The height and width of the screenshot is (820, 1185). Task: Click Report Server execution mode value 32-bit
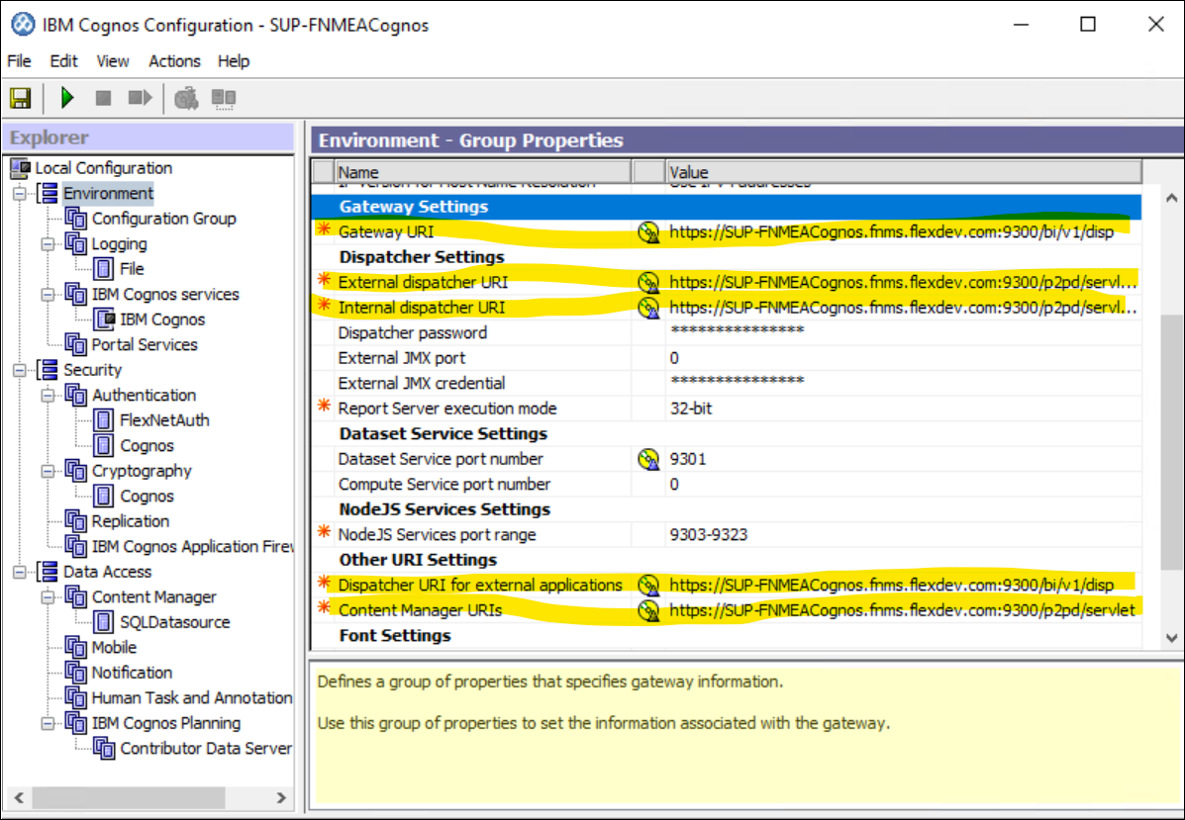coord(903,409)
